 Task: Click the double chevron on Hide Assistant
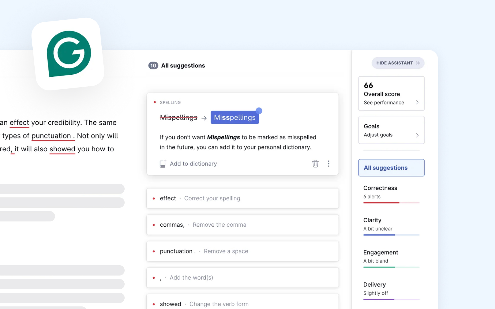tap(418, 63)
